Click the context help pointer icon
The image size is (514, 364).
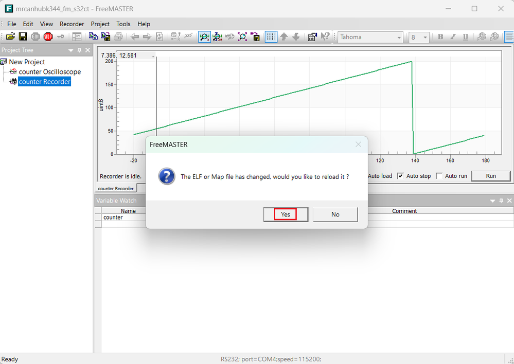click(325, 37)
